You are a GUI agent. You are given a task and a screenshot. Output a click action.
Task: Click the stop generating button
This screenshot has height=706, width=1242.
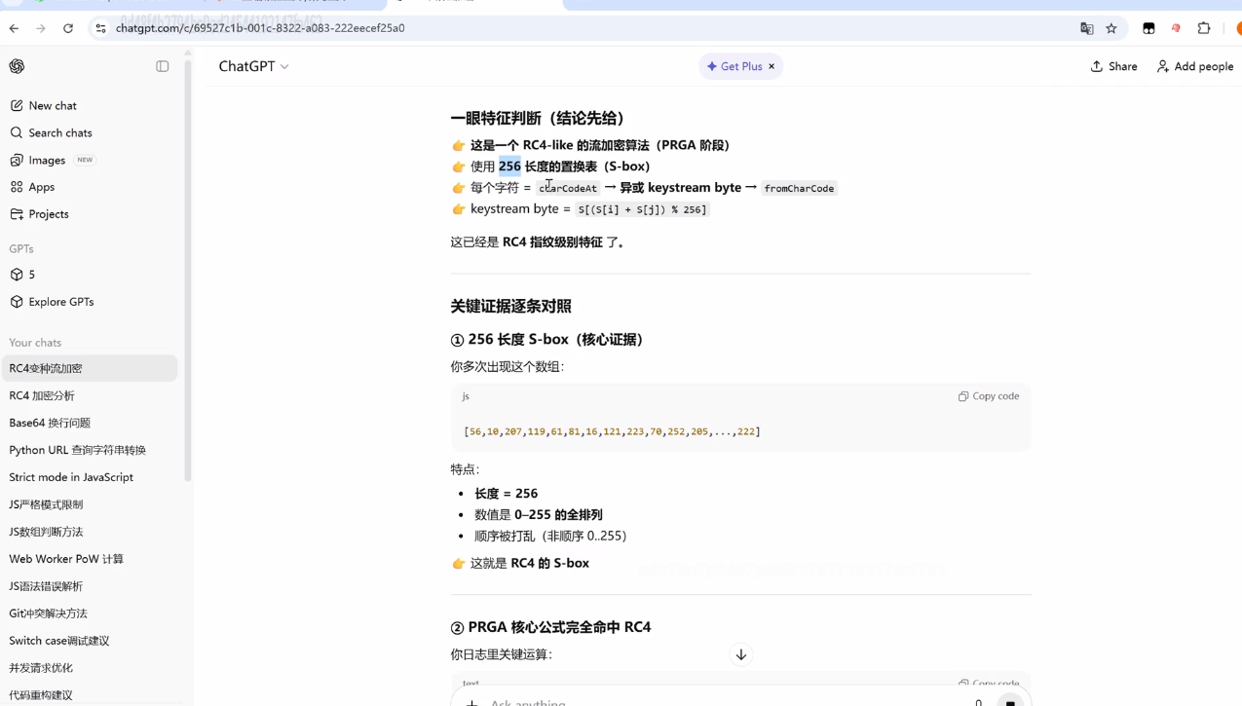coord(1010,701)
